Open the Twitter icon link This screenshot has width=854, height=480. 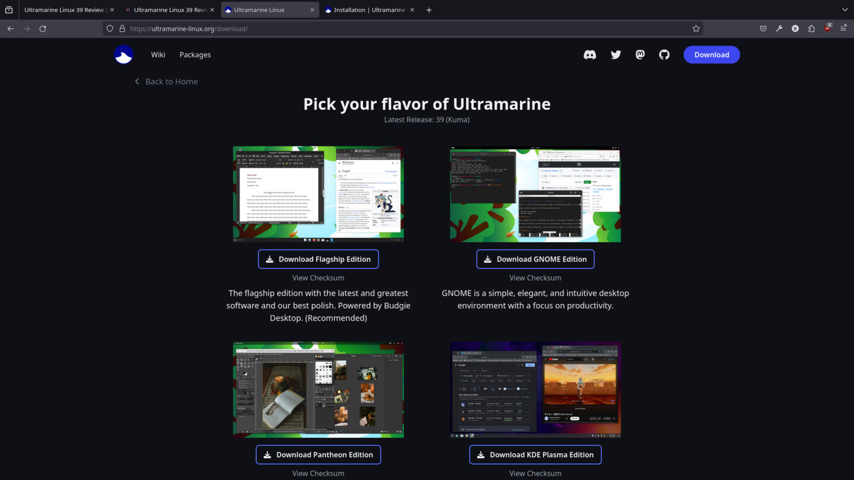616,55
